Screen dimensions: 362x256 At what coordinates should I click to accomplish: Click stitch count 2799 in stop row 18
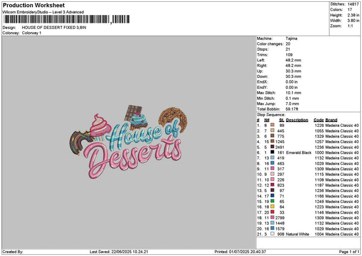280,217
